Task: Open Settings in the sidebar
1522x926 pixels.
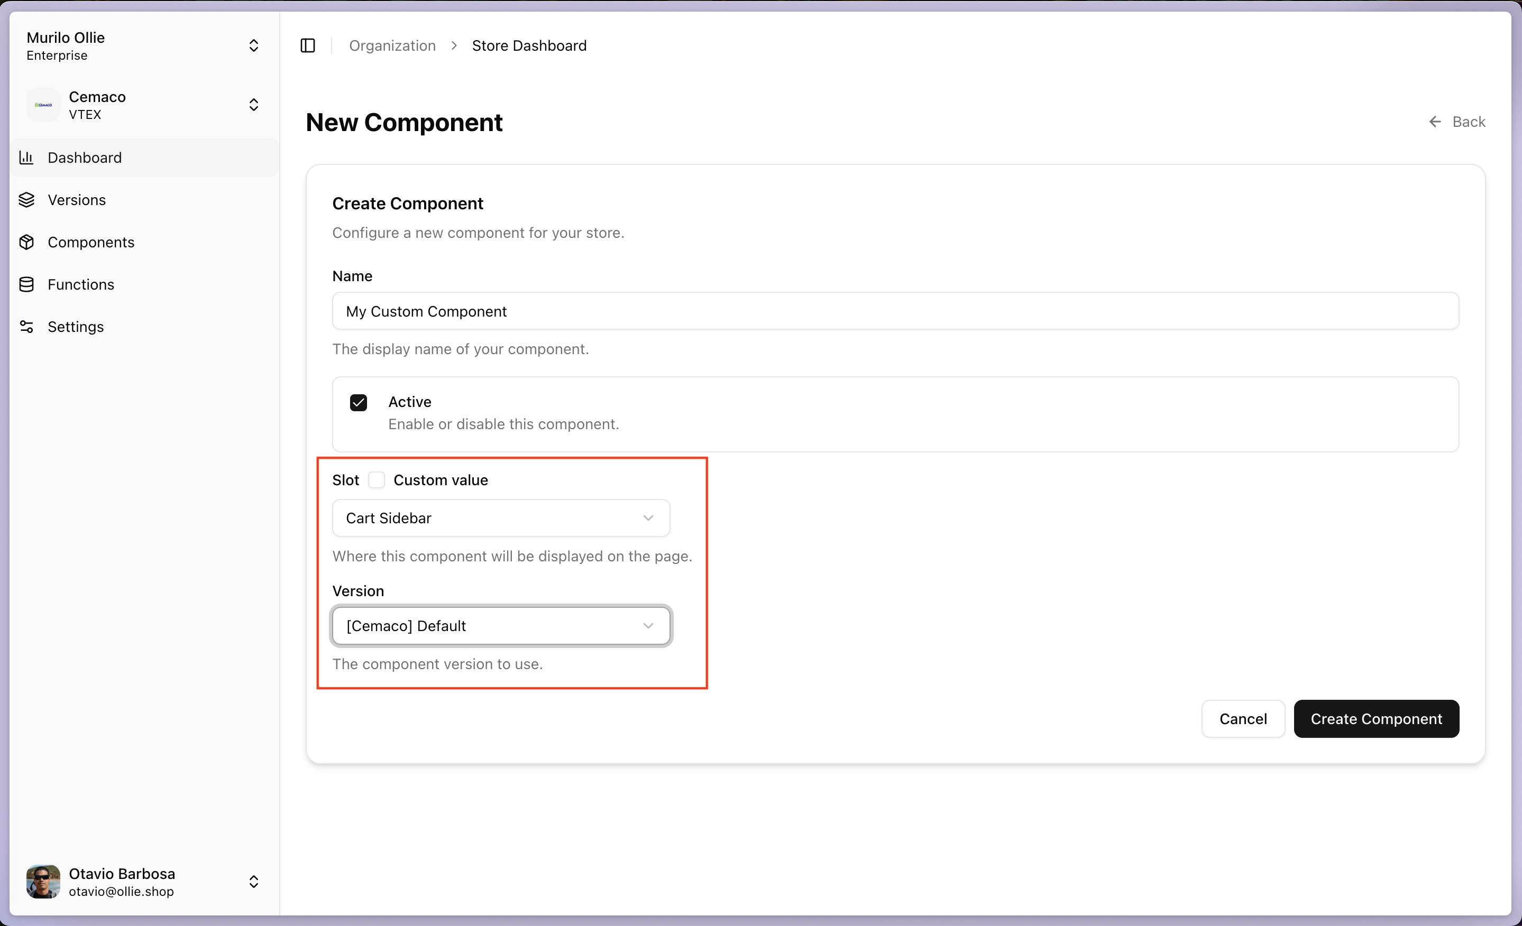Action: pyautogui.click(x=144, y=327)
